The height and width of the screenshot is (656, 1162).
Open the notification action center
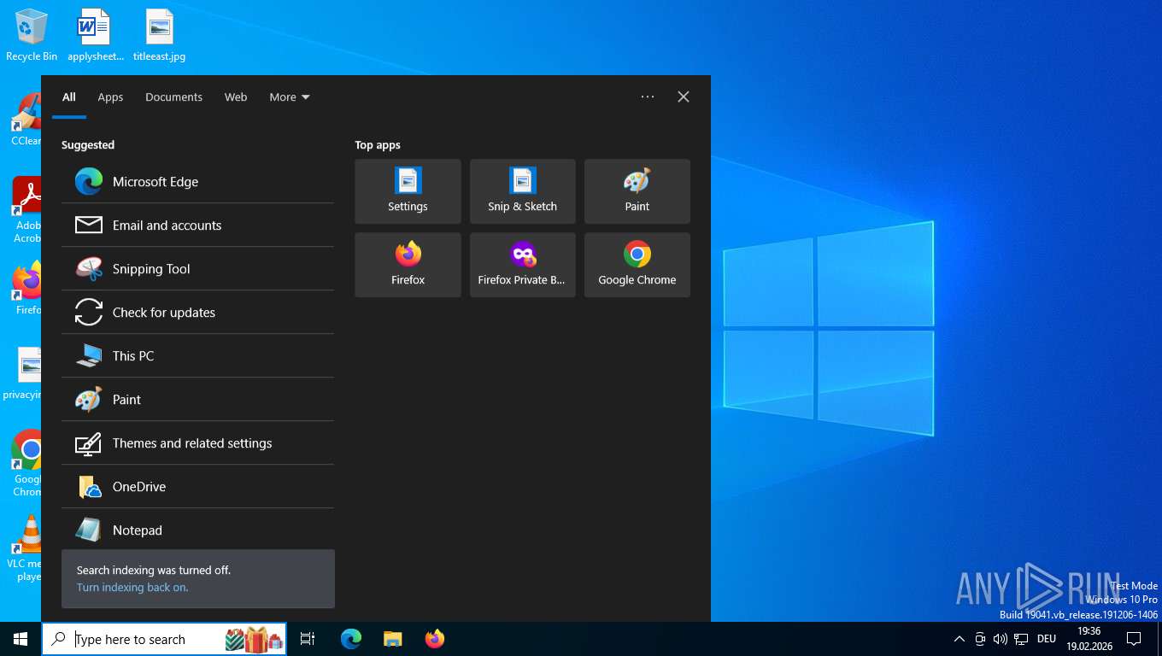pyautogui.click(x=1134, y=639)
